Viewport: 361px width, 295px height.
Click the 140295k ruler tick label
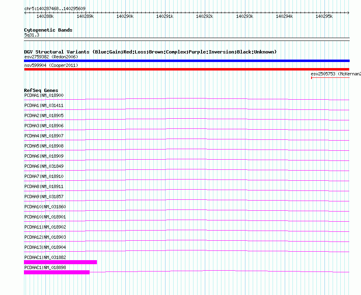324,16
